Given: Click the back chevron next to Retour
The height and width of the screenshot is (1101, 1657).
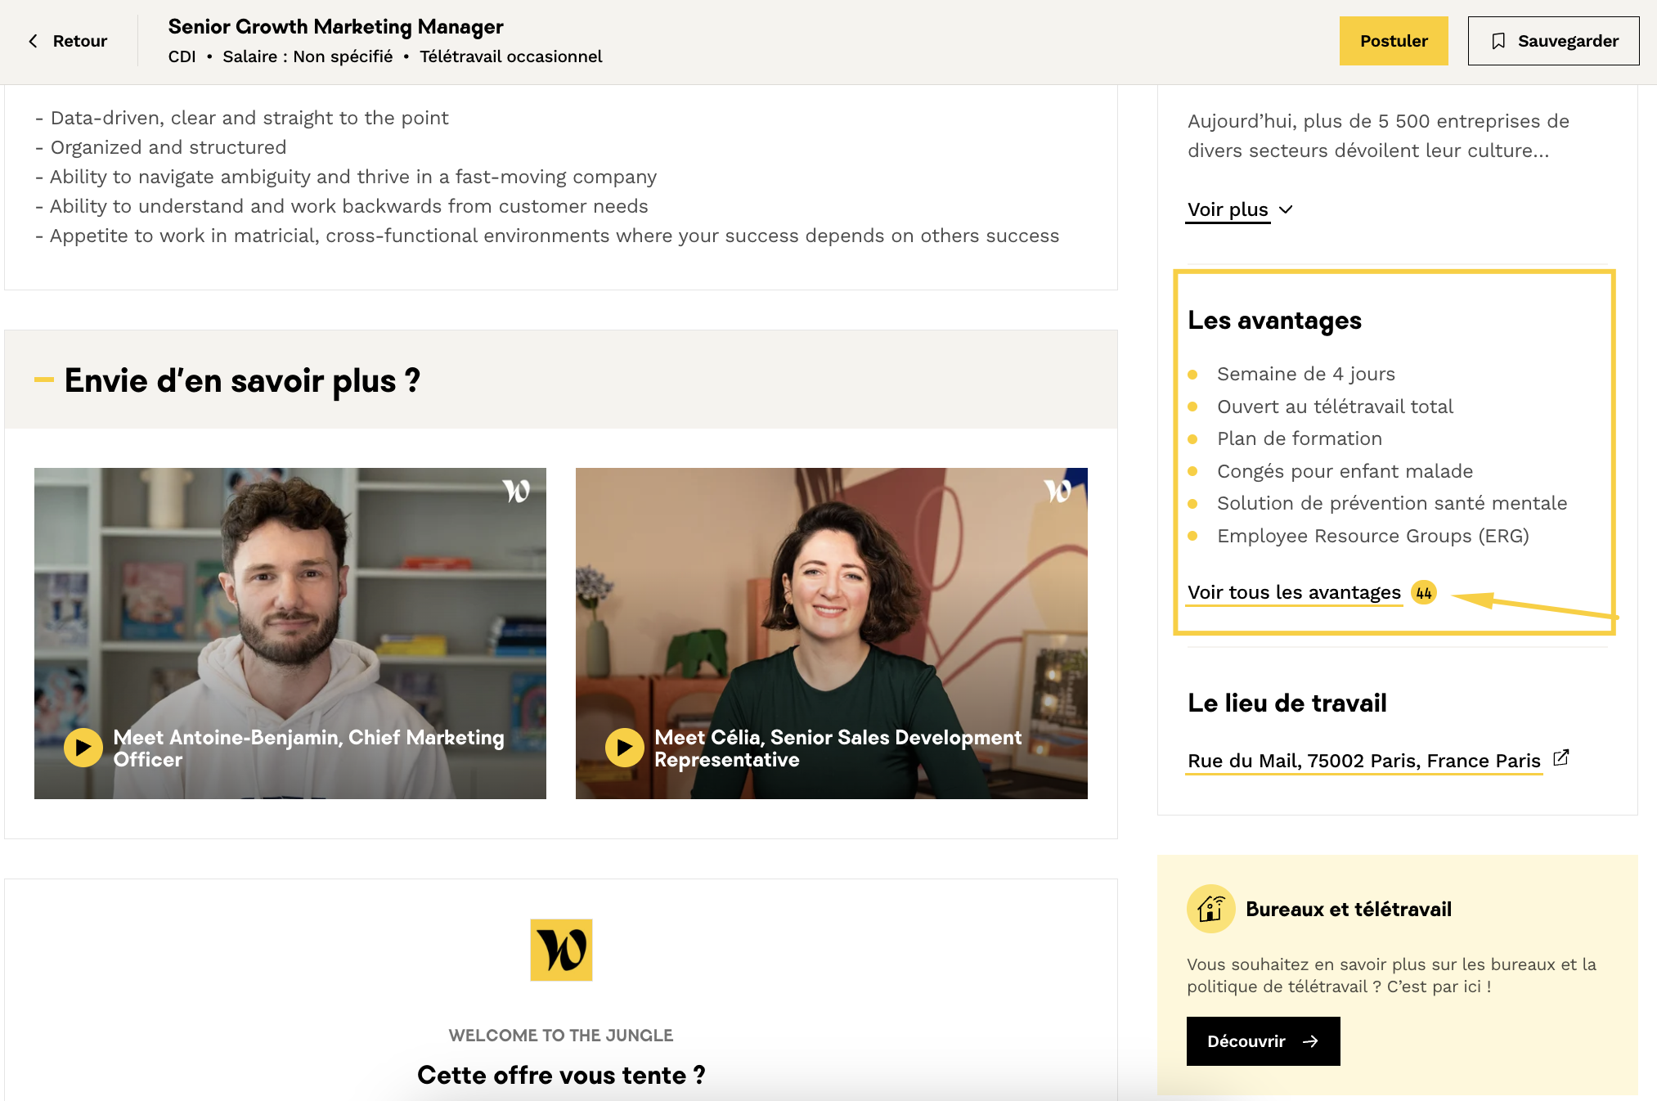Looking at the screenshot, I should pyautogui.click(x=34, y=41).
